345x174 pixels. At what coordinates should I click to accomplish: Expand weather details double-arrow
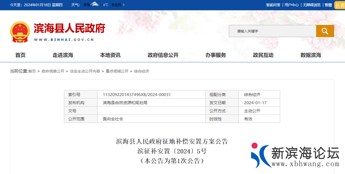124,5
